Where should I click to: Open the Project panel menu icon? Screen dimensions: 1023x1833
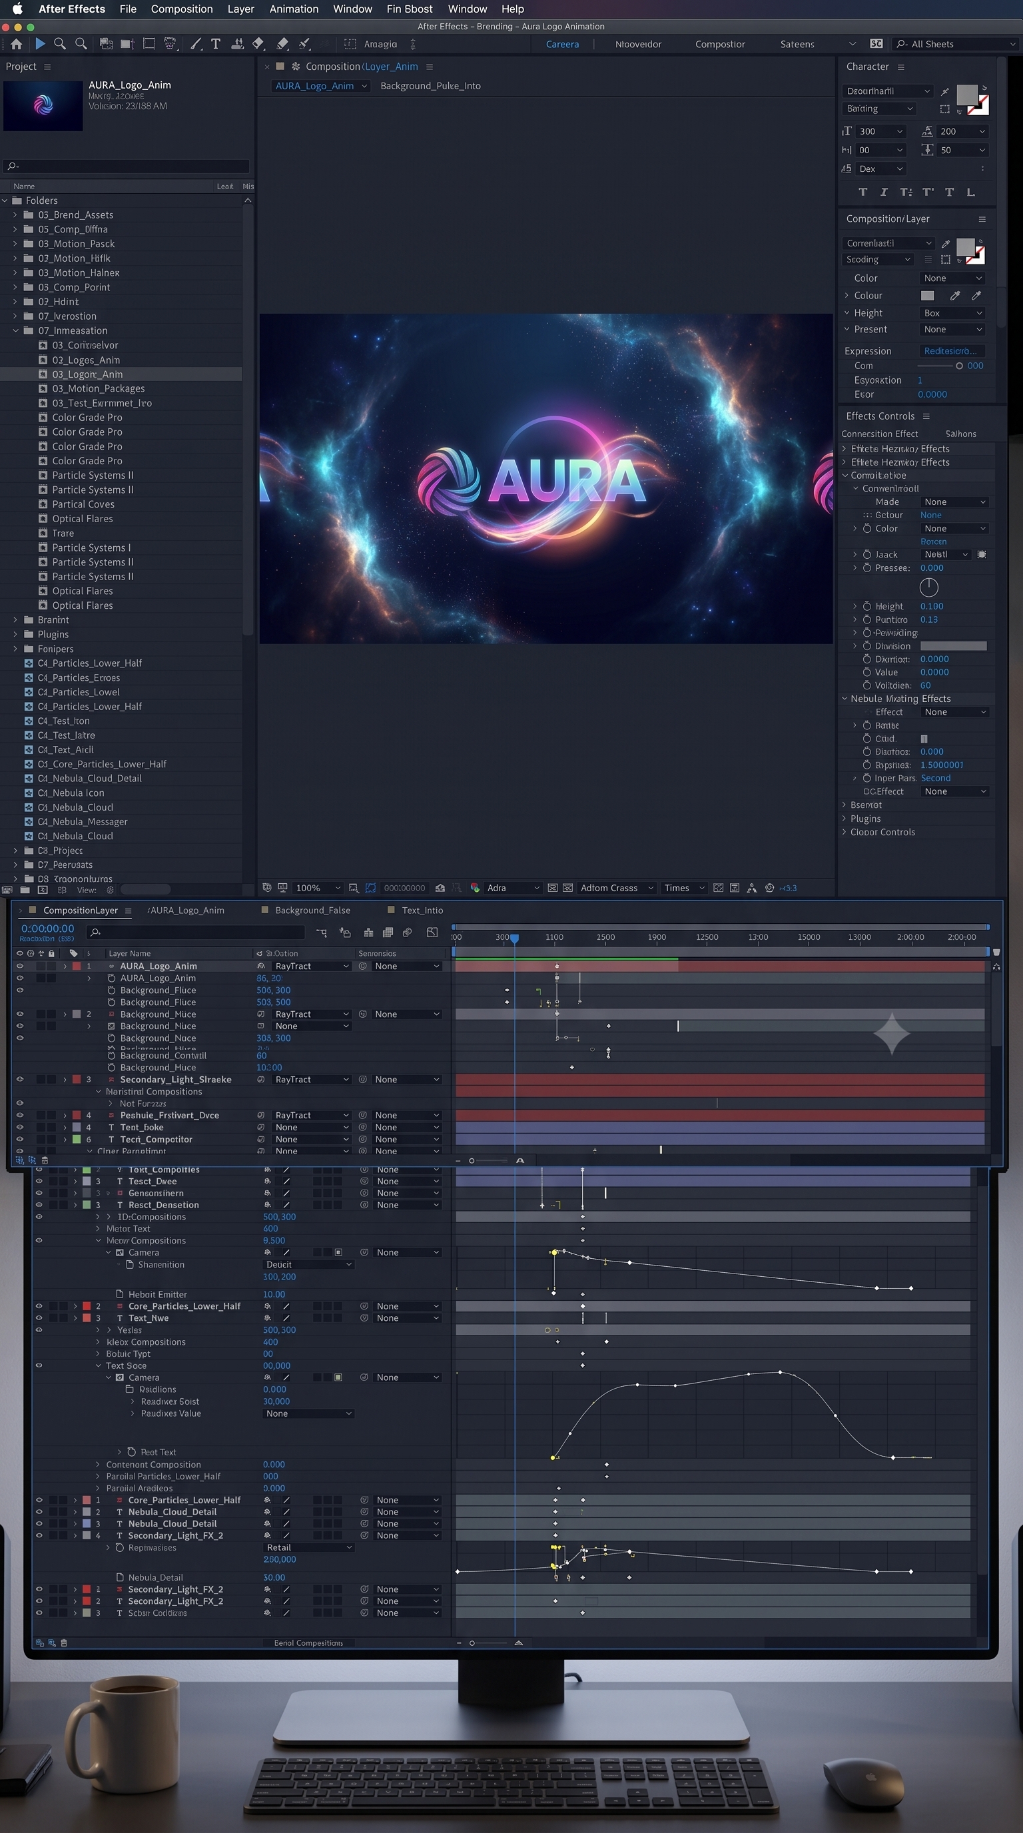click(47, 67)
